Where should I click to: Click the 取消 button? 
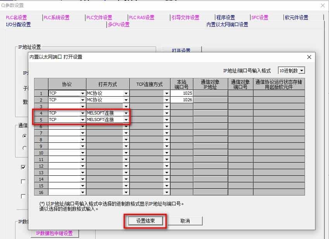[x=185, y=221]
